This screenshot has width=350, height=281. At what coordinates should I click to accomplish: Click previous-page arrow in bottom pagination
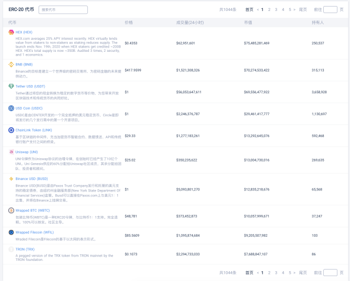click(x=258, y=272)
